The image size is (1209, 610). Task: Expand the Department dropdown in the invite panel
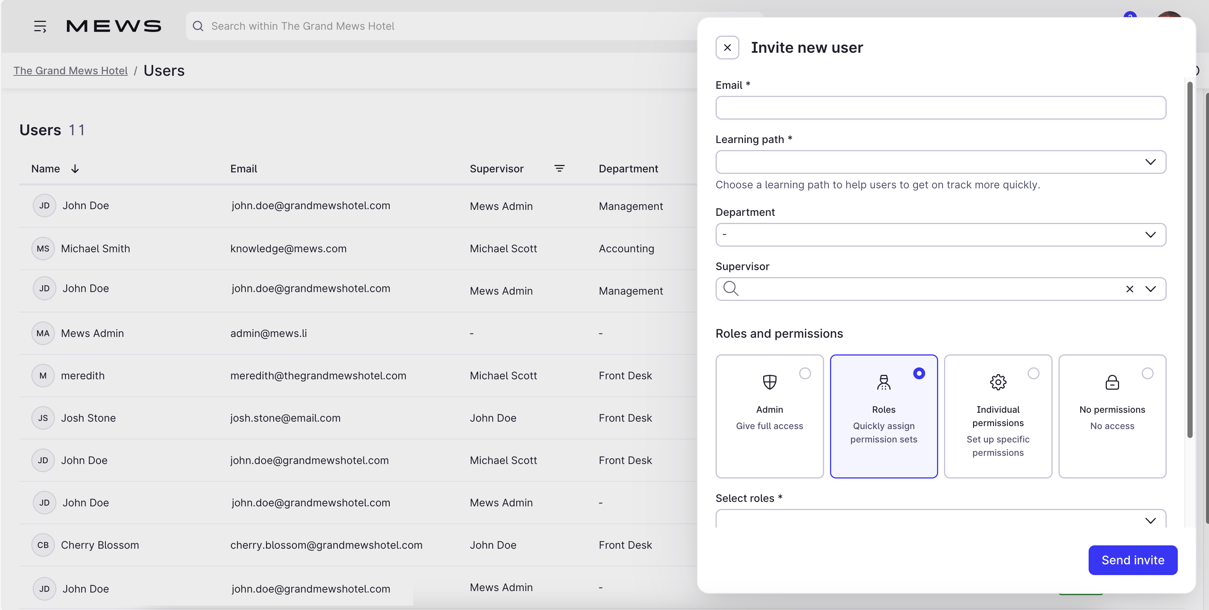[x=940, y=235]
